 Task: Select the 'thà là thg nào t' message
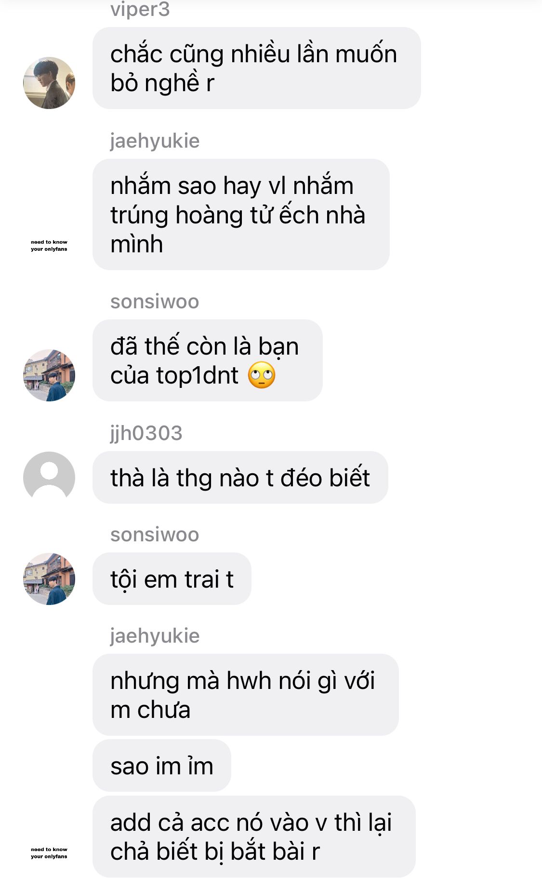240,478
